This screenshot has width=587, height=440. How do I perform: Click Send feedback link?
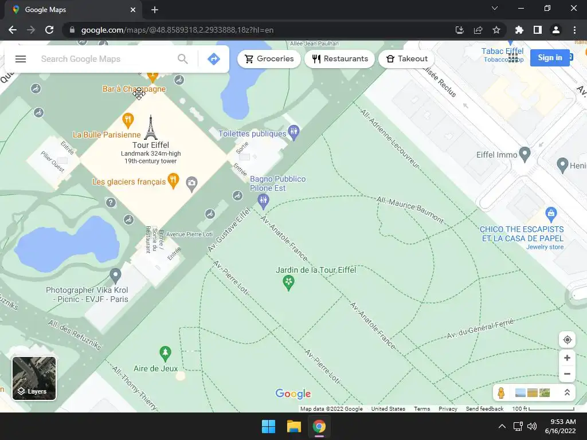tap(484, 408)
